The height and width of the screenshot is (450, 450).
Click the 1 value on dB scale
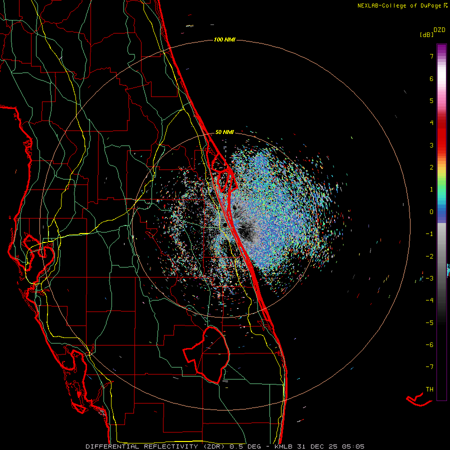tap(431, 189)
